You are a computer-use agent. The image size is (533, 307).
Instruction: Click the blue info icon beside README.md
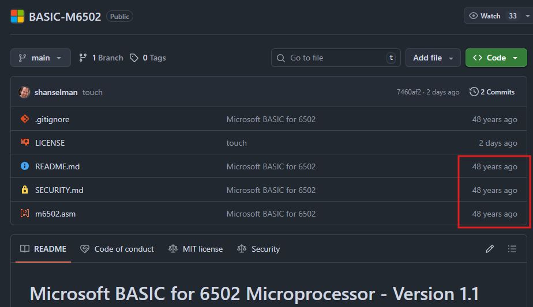[24, 166]
